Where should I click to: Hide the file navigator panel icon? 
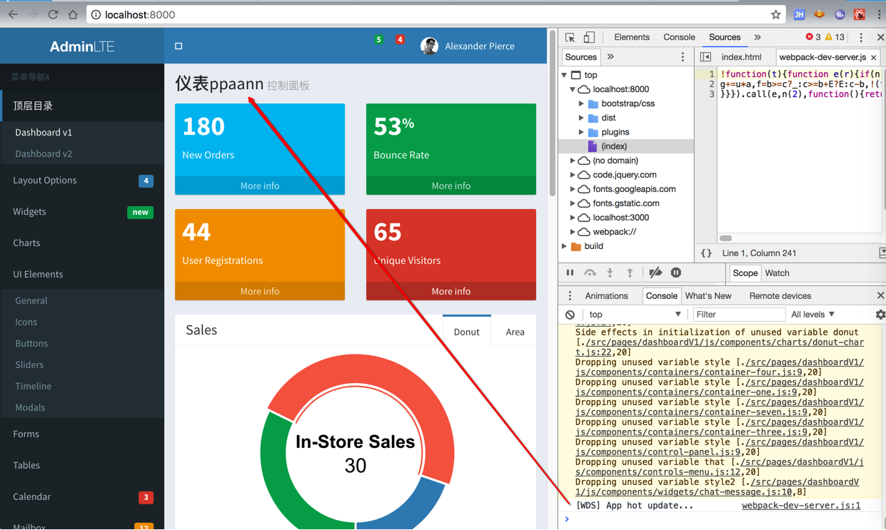click(x=705, y=57)
